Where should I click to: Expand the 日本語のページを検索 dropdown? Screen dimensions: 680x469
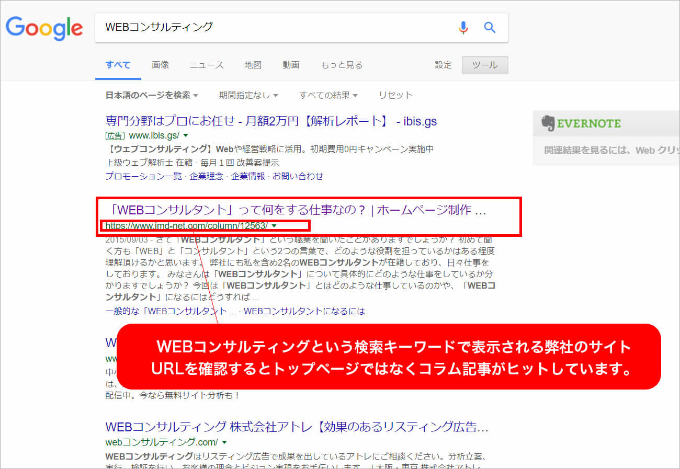[152, 95]
